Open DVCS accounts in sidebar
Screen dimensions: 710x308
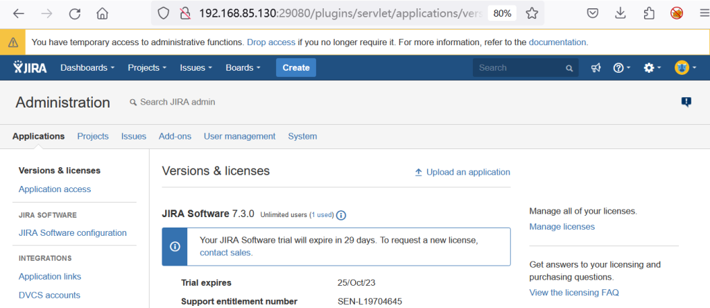click(49, 295)
